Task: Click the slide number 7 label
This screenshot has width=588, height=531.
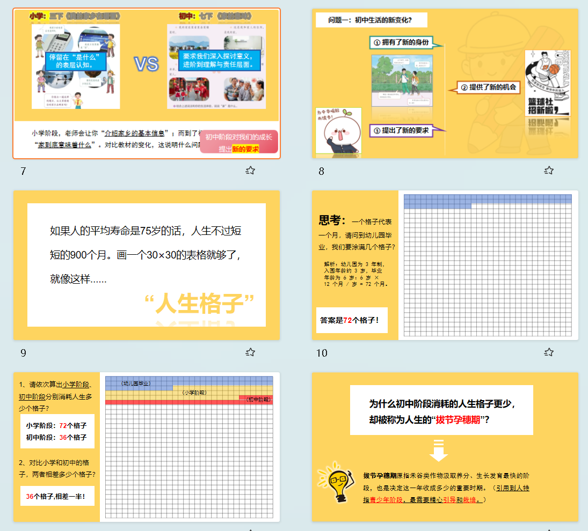Action: 23,172
